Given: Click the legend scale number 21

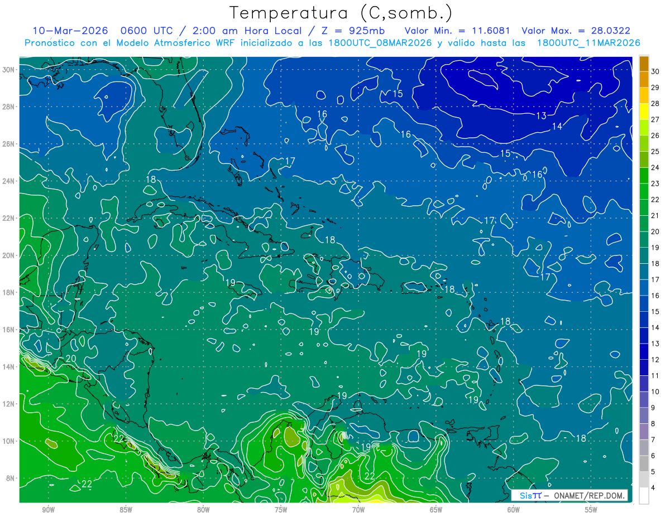Looking at the screenshot, I should coord(655,215).
